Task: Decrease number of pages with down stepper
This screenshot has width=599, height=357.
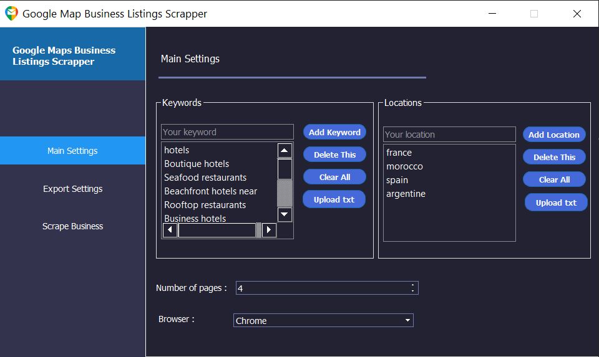Action: (x=412, y=291)
